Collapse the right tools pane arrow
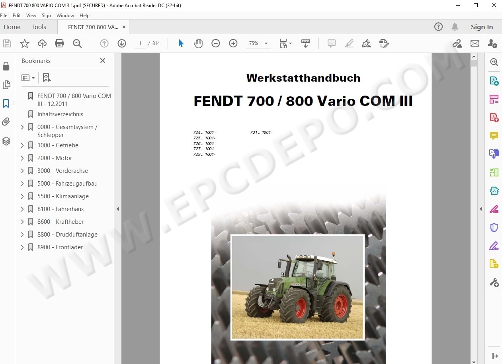Image resolution: width=502 pixels, height=364 pixels. [481, 209]
